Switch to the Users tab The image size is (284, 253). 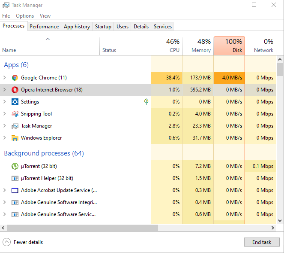tap(123, 27)
